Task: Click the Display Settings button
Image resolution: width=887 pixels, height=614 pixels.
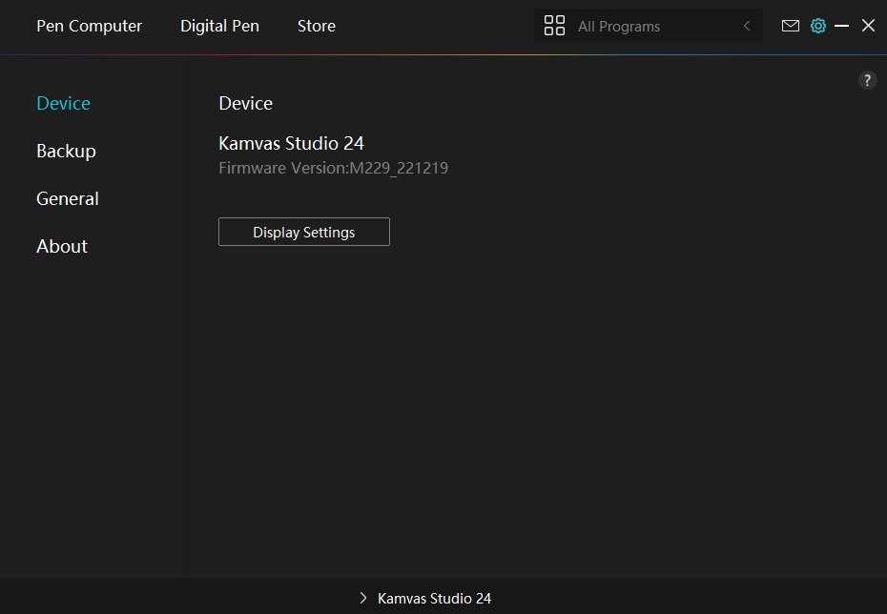Action: click(x=303, y=232)
